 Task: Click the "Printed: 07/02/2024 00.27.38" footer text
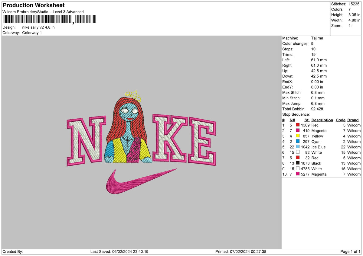(x=241, y=252)
